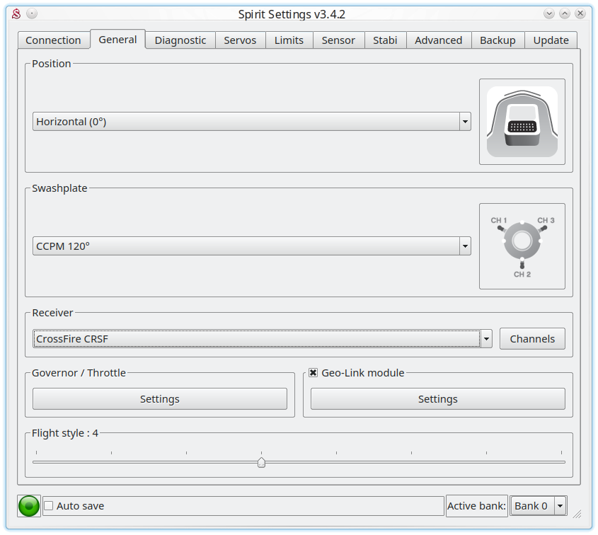Click the receiver Channels button
Viewport: 598px width, 535px height.
pos(532,339)
